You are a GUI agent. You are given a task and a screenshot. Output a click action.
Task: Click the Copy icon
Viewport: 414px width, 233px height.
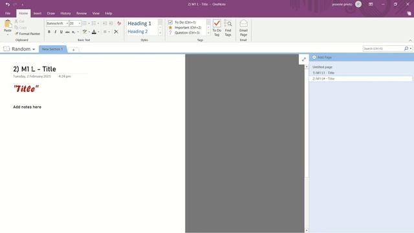16,27
